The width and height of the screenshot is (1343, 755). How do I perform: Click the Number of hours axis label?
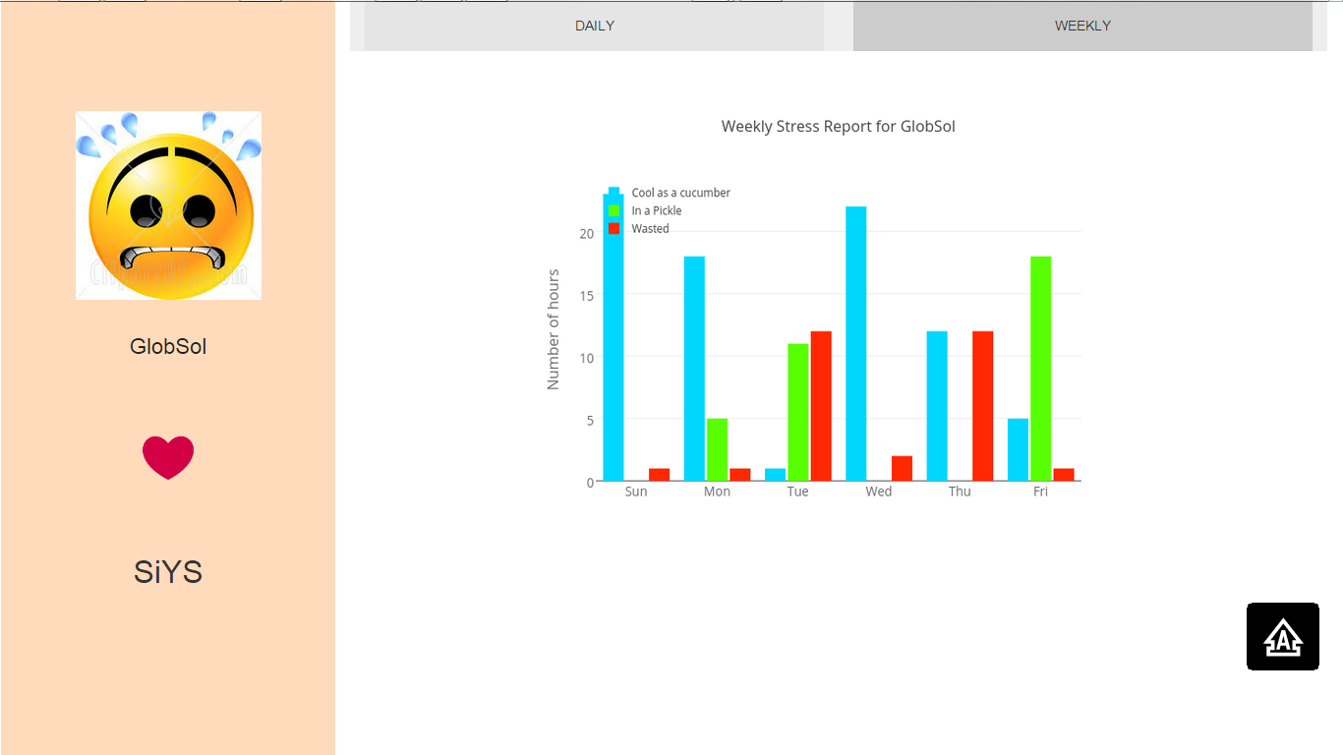coord(554,329)
